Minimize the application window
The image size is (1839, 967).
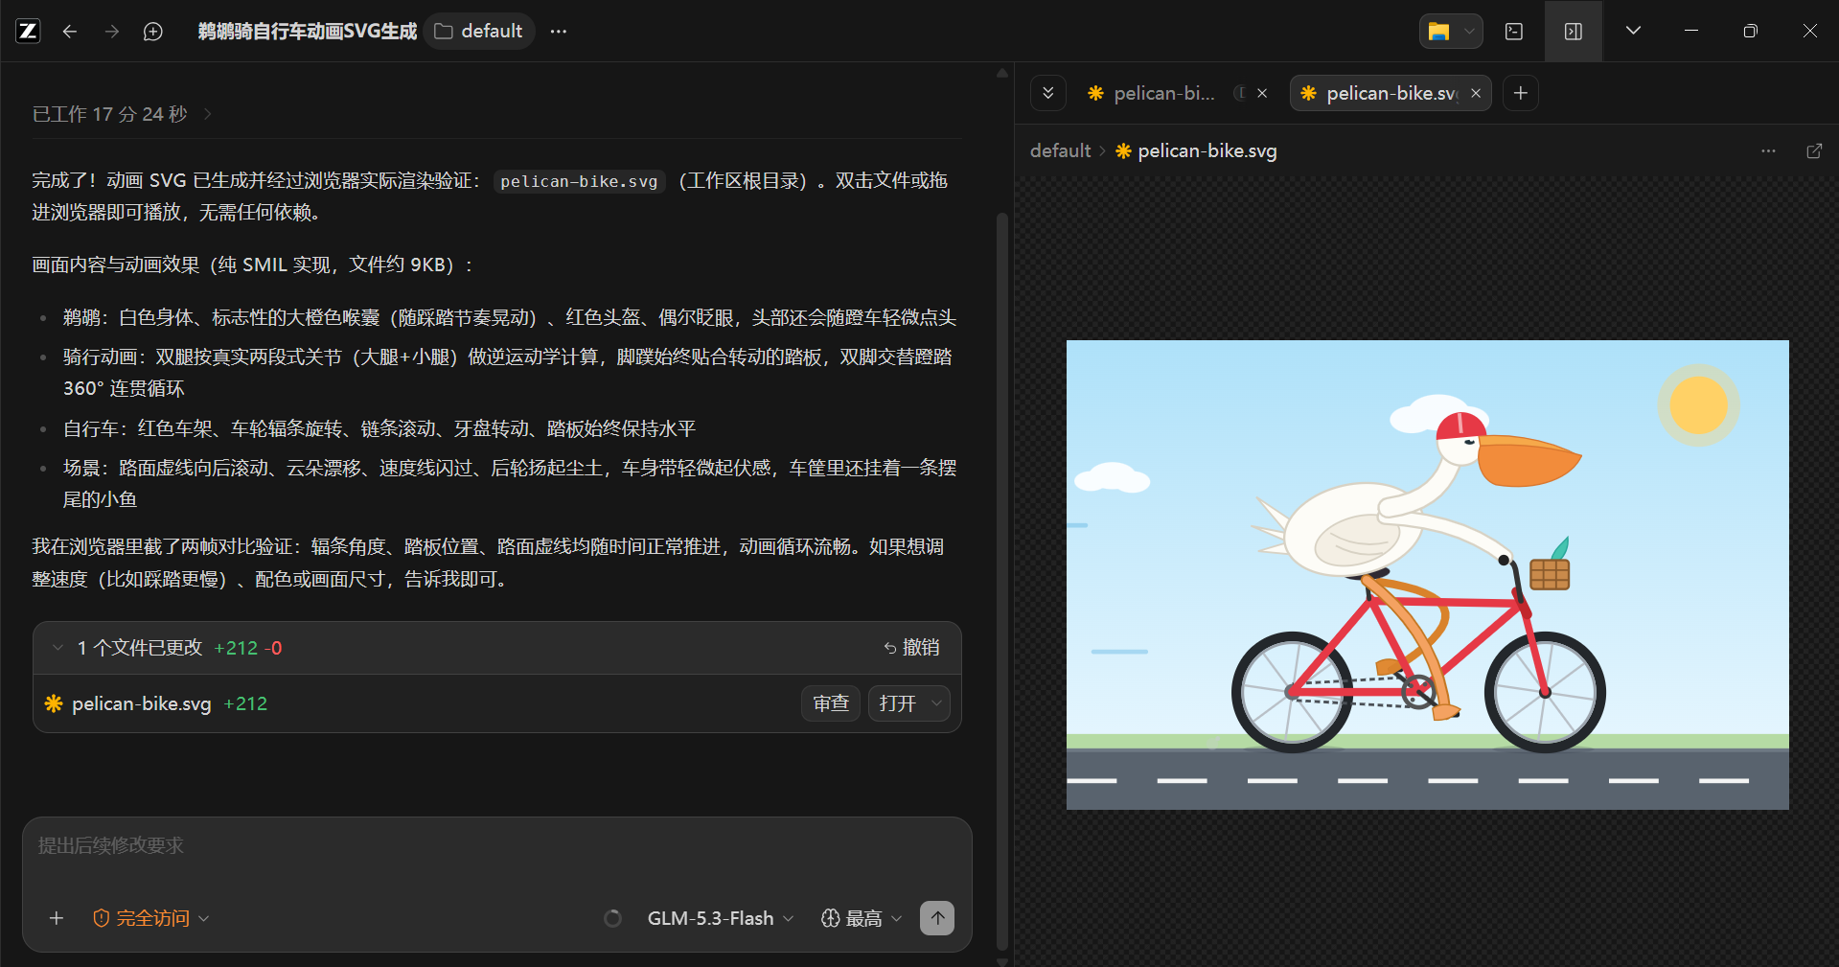(x=1691, y=32)
